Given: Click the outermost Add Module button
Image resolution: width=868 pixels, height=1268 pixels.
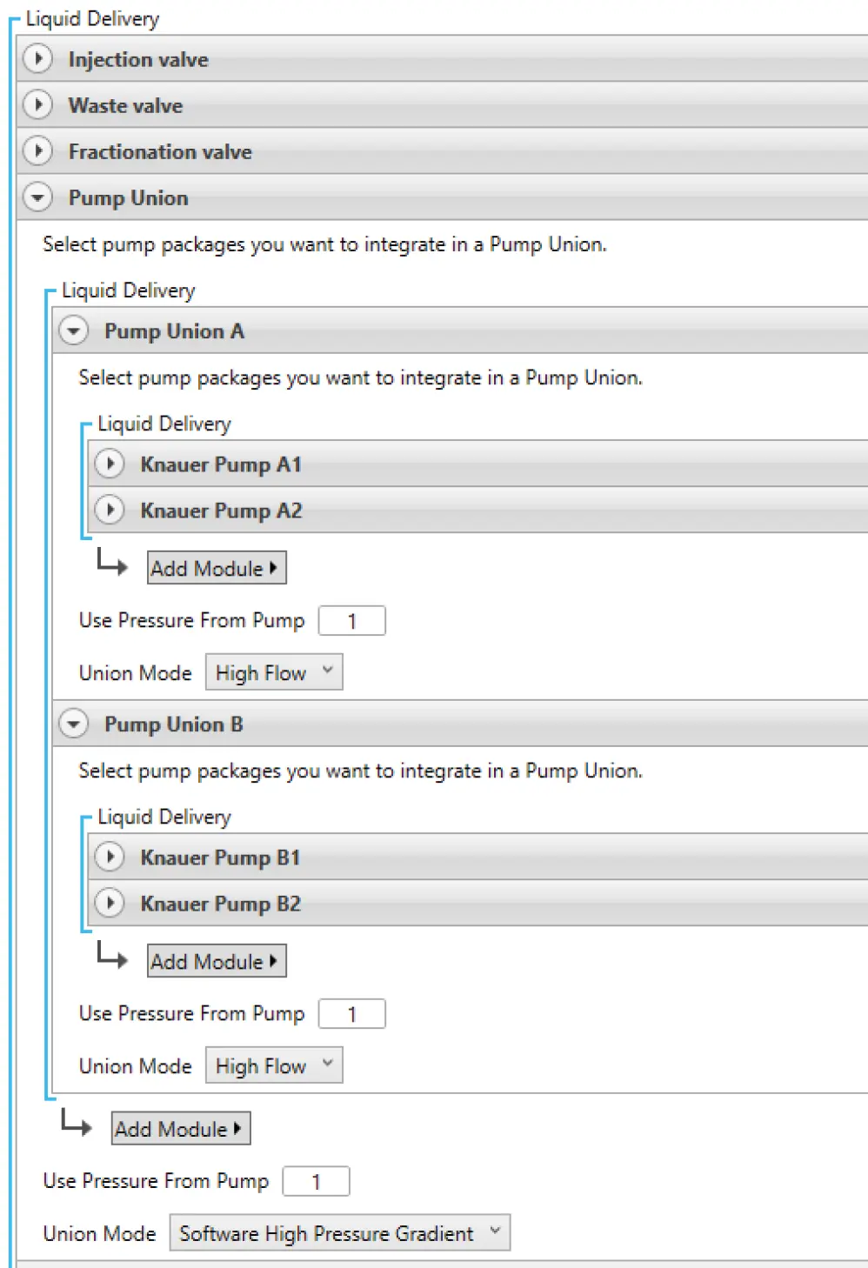Looking at the screenshot, I should 181,1128.
